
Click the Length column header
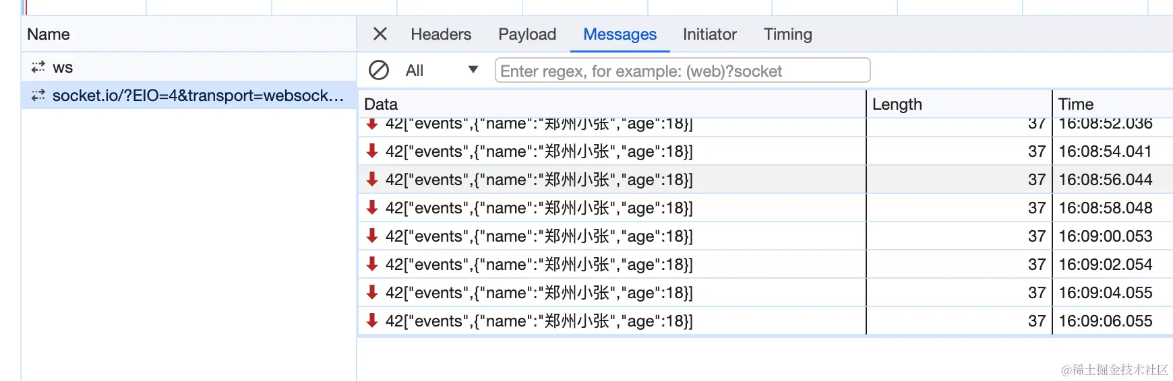click(x=897, y=104)
